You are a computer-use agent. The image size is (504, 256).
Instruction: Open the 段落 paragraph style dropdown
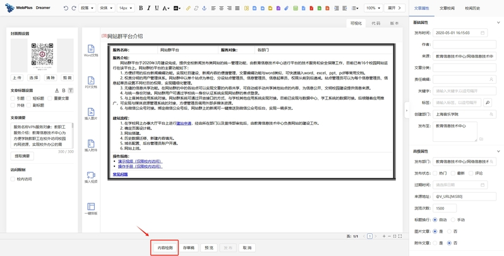[x=87, y=8]
